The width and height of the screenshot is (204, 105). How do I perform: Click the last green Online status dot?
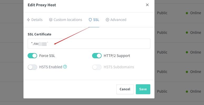[187, 92]
